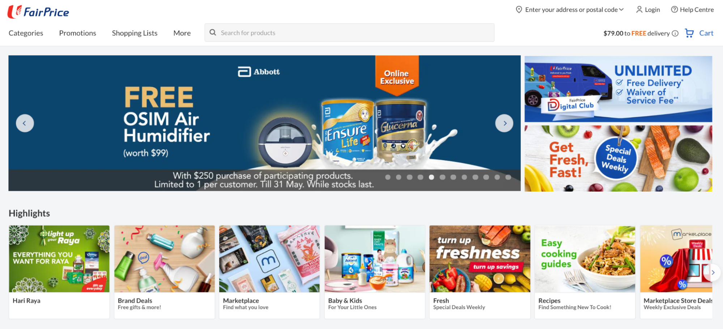Open the shopping cart icon
Viewport: 723px width, 329px height.
689,33
